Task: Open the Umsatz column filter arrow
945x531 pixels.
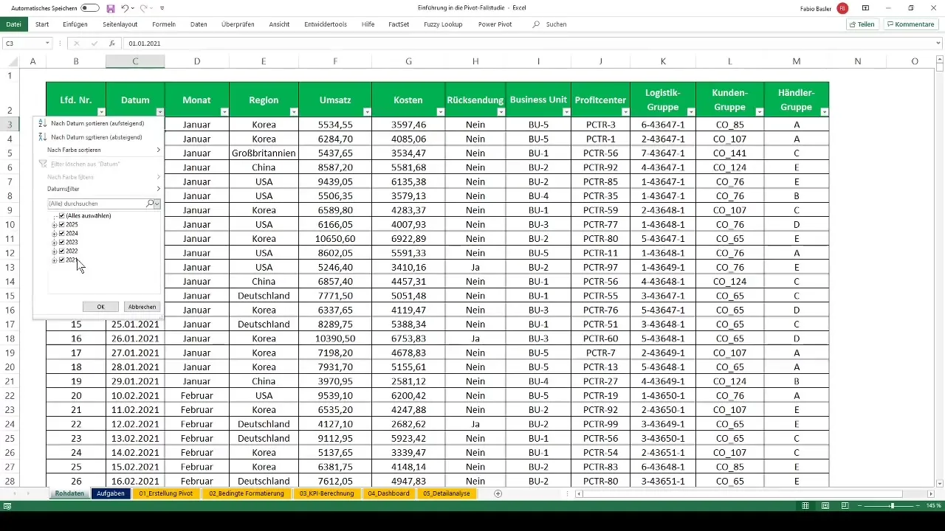Action: click(x=367, y=112)
